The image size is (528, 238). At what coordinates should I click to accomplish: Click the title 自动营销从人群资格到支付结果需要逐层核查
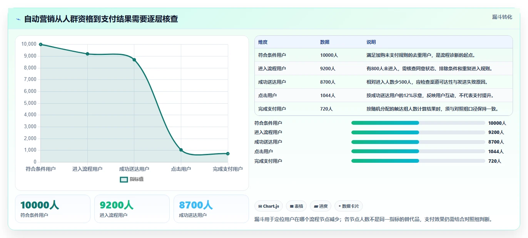101,19
